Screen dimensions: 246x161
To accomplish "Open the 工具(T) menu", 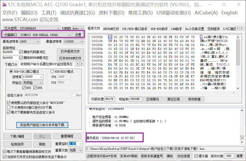I will pyautogui.click(x=49, y=13).
